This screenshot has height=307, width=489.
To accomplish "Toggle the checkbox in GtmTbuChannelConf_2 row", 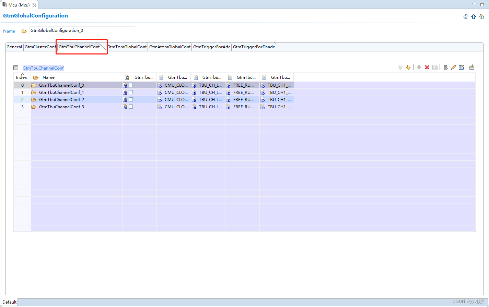I will tap(131, 99).
